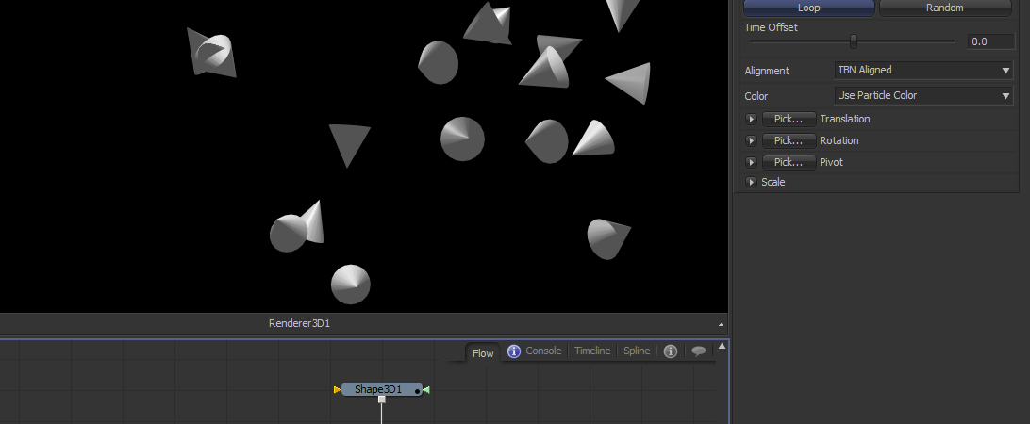Click the Renderer3D1 viewer label

299,323
